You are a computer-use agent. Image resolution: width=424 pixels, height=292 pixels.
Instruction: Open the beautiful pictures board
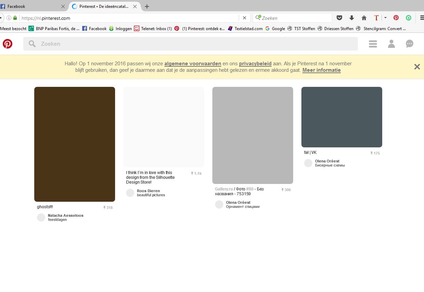151,195
